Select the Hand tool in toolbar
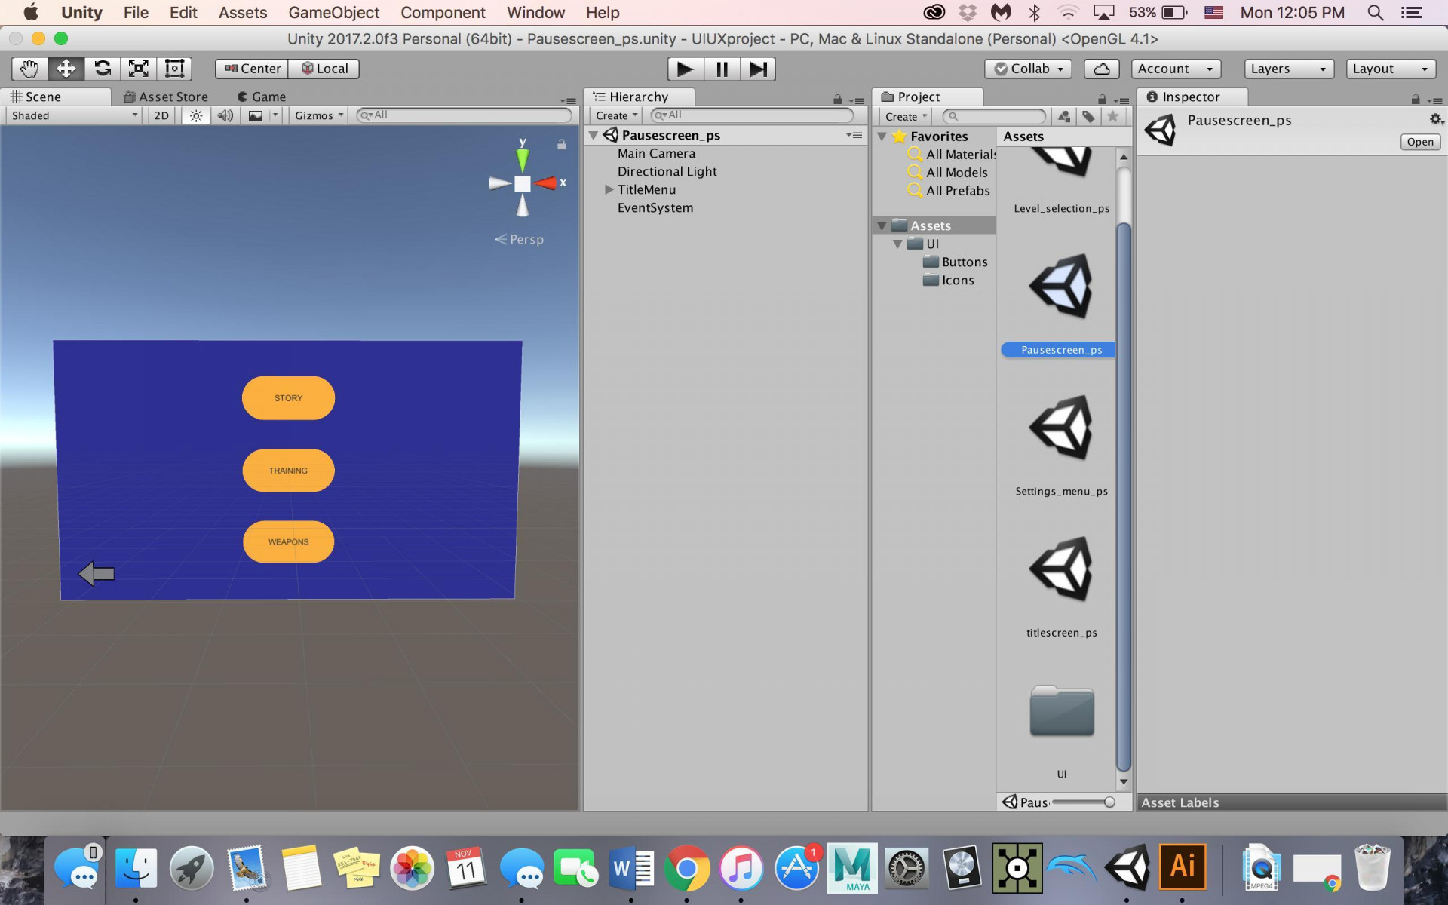The image size is (1448, 905). coord(29,69)
